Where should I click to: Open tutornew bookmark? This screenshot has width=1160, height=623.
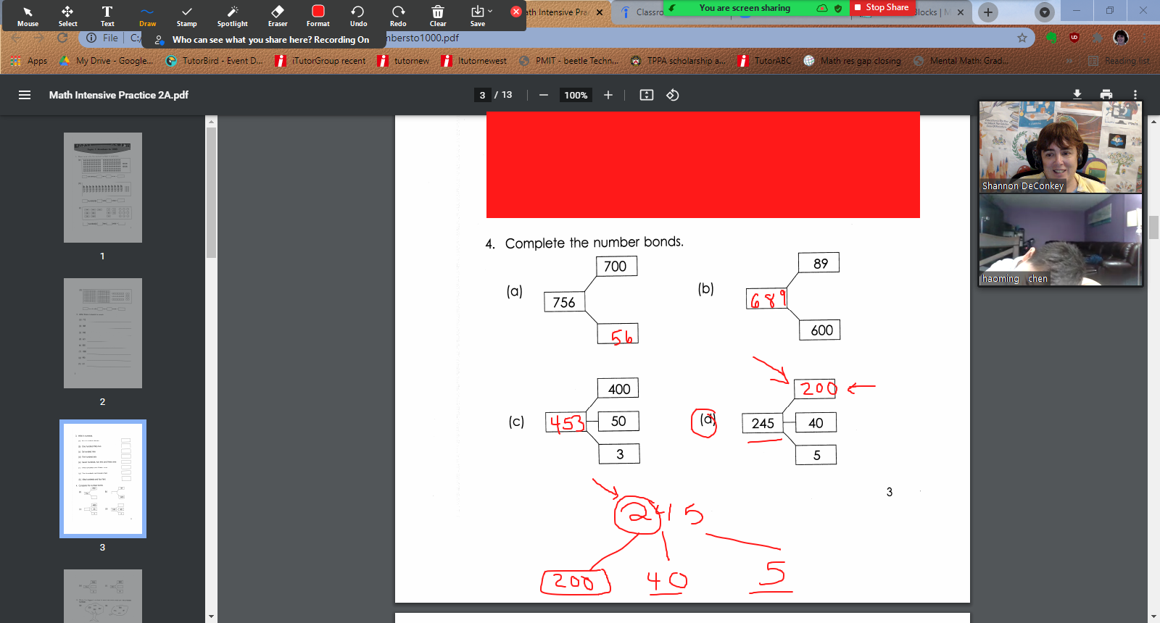point(404,61)
